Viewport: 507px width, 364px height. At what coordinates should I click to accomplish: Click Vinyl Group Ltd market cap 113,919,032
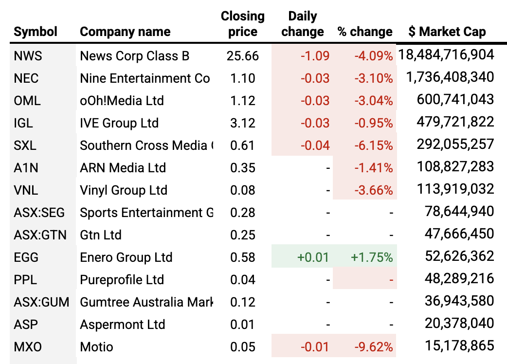455,190
